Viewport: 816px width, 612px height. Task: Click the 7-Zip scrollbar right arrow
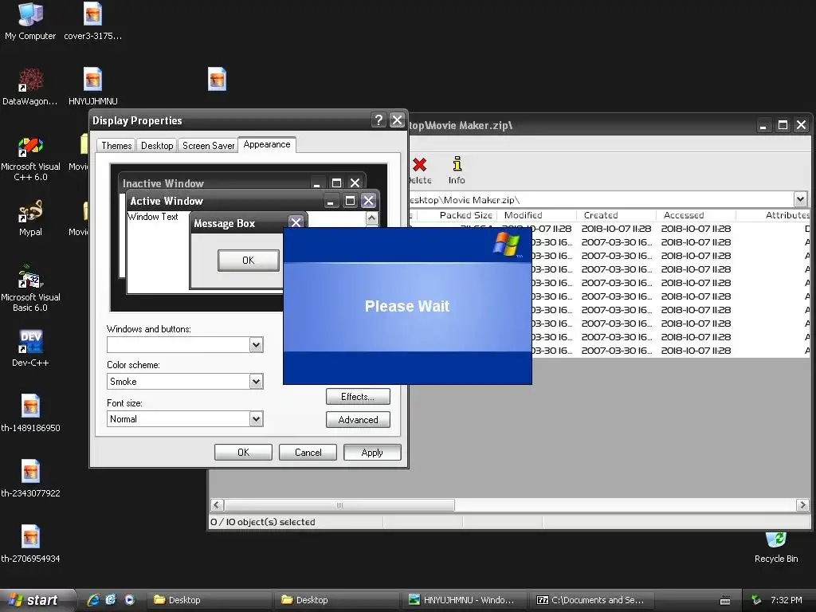pos(802,504)
